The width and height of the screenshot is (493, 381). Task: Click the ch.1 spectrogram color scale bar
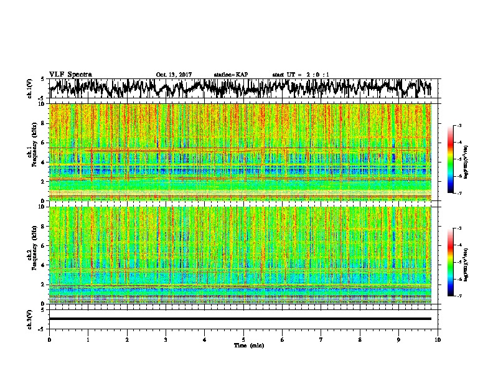(x=450, y=159)
